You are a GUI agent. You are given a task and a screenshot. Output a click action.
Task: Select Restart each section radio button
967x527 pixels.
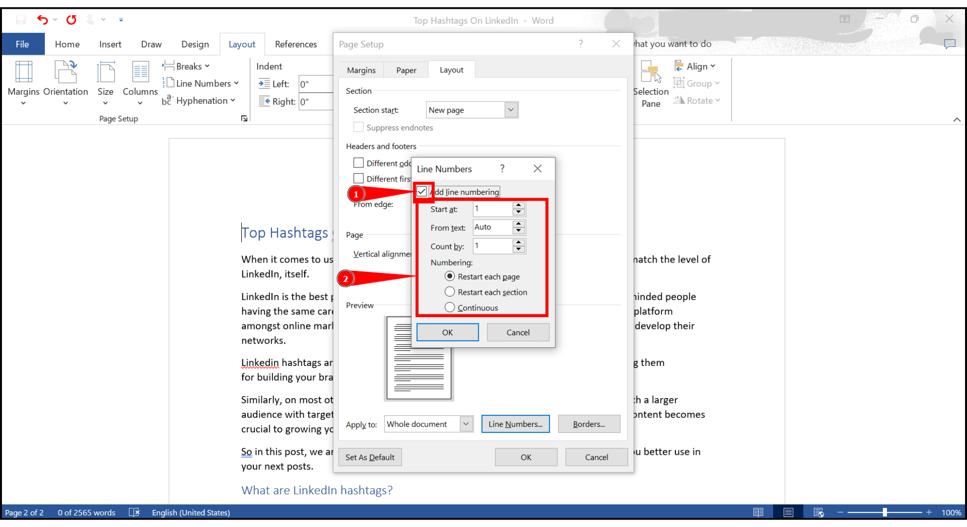tap(450, 292)
